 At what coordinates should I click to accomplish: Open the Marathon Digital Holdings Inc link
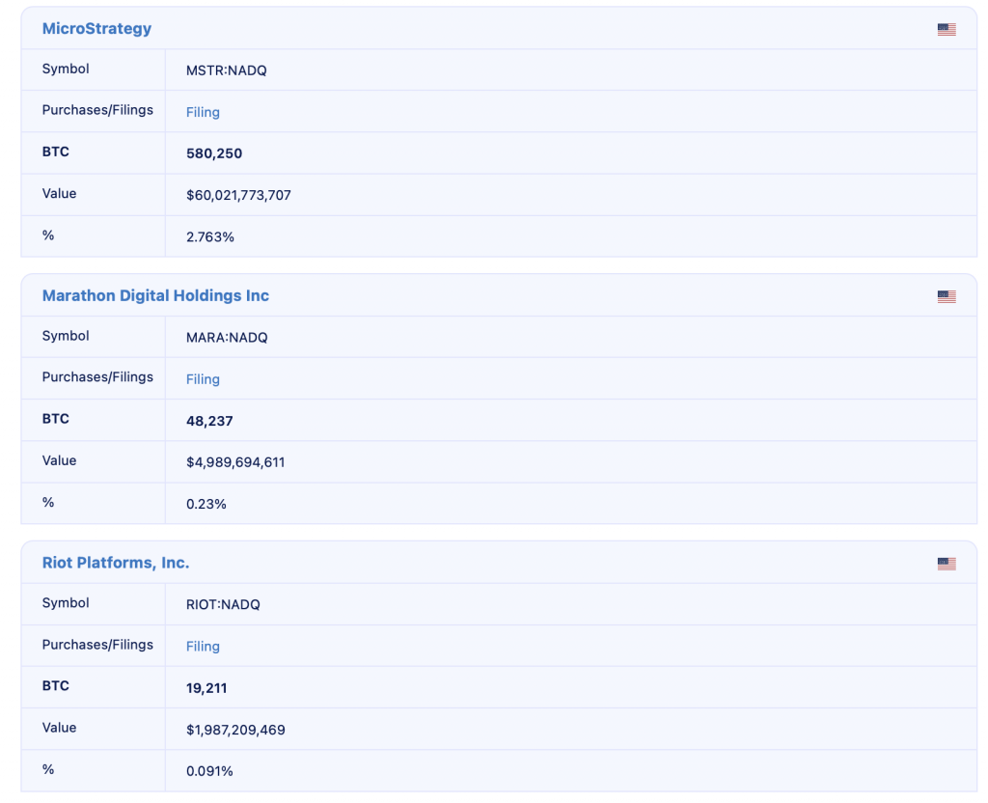[x=155, y=295]
